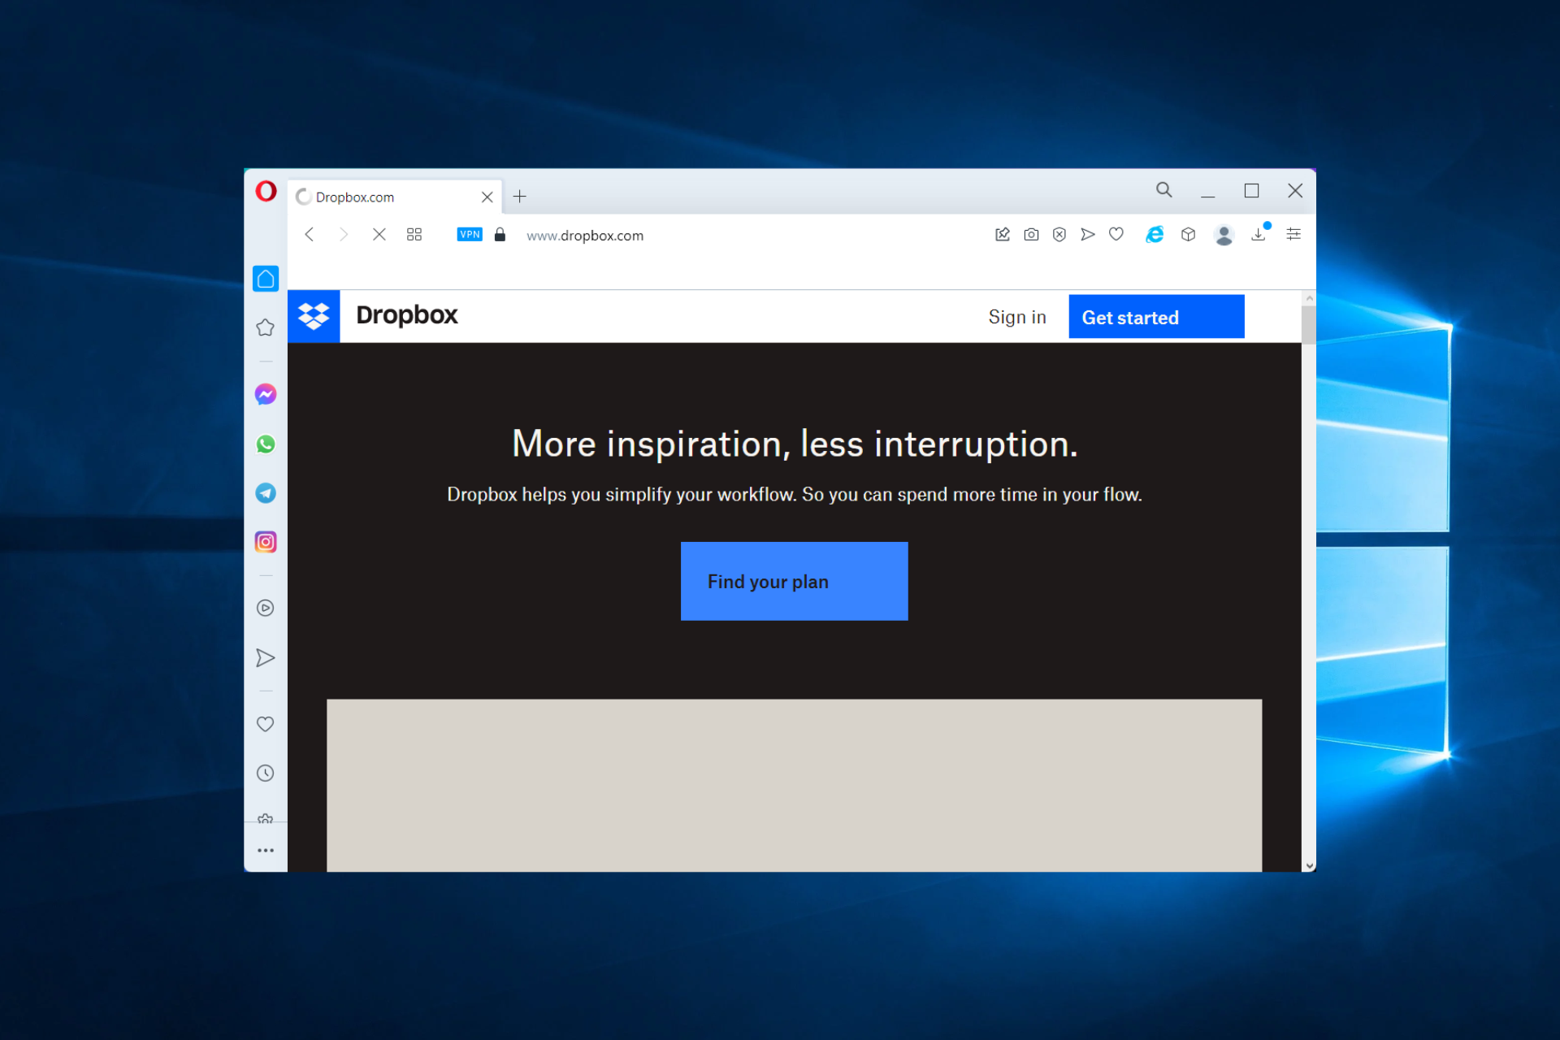Click the address bar showing www.dropbox.com
This screenshot has width=1560, height=1040.
pos(585,236)
